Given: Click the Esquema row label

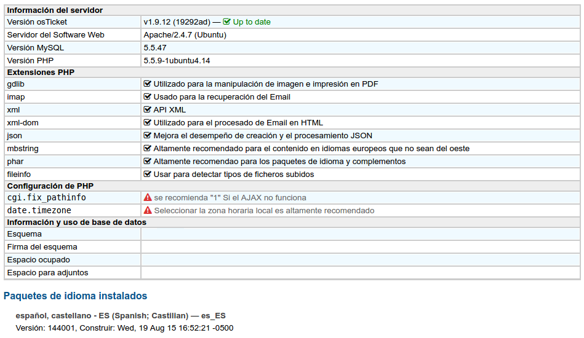Looking at the screenshot, I should coord(25,234).
